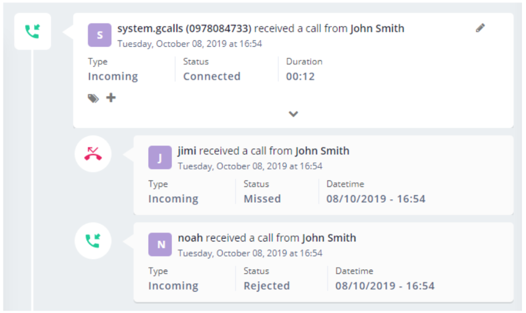This screenshot has height=313, width=526.
Task: Click the red missed call icon
Action: click(x=93, y=154)
